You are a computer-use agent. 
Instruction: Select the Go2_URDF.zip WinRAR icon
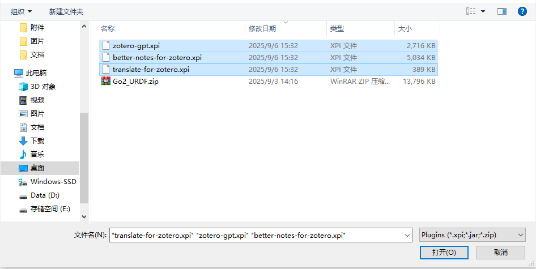106,82
